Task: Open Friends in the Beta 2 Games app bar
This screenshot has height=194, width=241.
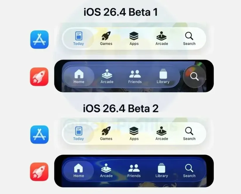Action: click(134, 171)
